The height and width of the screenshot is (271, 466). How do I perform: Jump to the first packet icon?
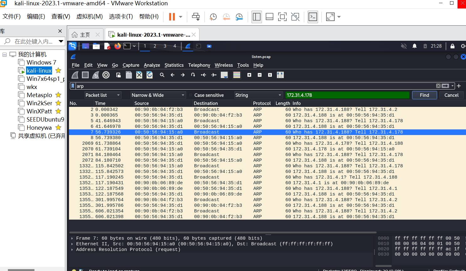[x=204, y=75]
